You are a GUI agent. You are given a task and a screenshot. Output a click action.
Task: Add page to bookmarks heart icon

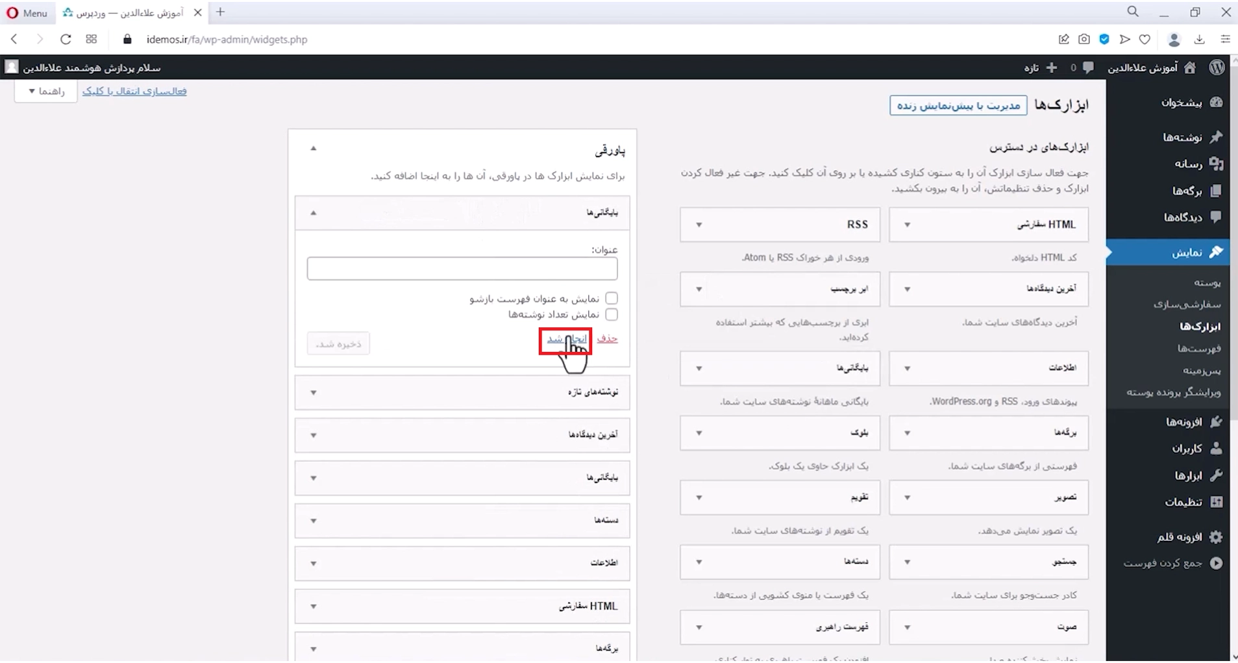click(1145, 40)
